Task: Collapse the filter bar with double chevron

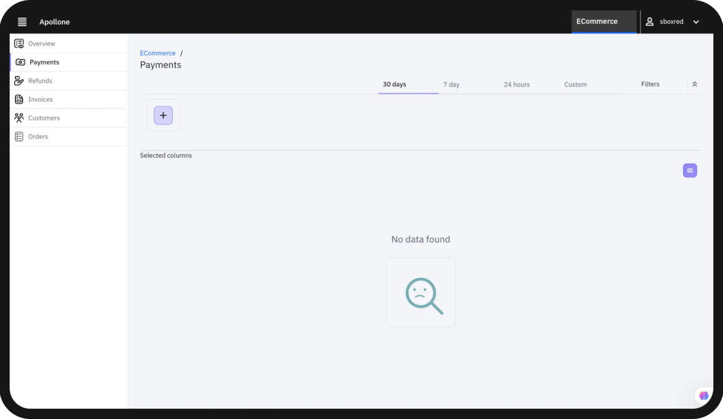Action: tap(694, 83)
